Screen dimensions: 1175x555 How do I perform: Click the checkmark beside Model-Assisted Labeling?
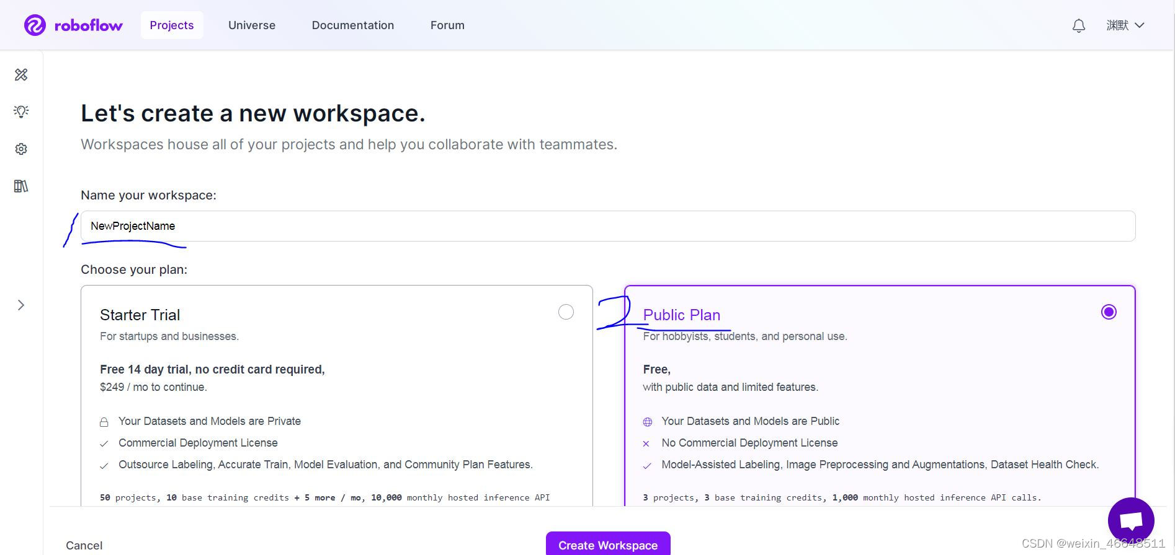[x=647, y=465]
